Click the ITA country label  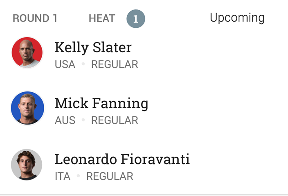pos(63,176)
